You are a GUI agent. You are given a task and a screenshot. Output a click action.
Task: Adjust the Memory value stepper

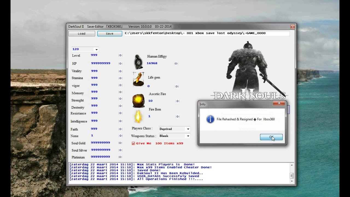(120, 92)
